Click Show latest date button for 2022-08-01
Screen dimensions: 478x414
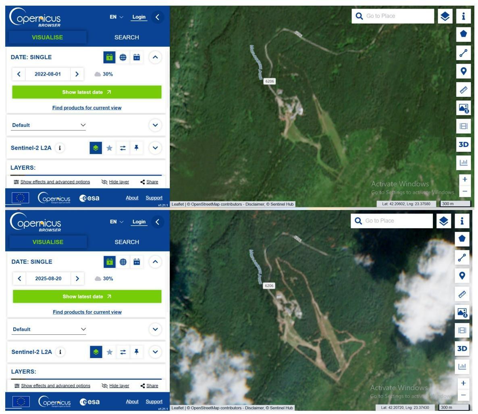(87, 92)
